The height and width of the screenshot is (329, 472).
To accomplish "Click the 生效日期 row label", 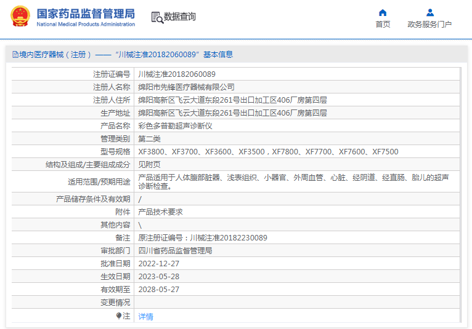I will click(115, 276).
